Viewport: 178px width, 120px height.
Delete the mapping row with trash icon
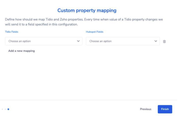pyautogui.click(x=164, y=41)
